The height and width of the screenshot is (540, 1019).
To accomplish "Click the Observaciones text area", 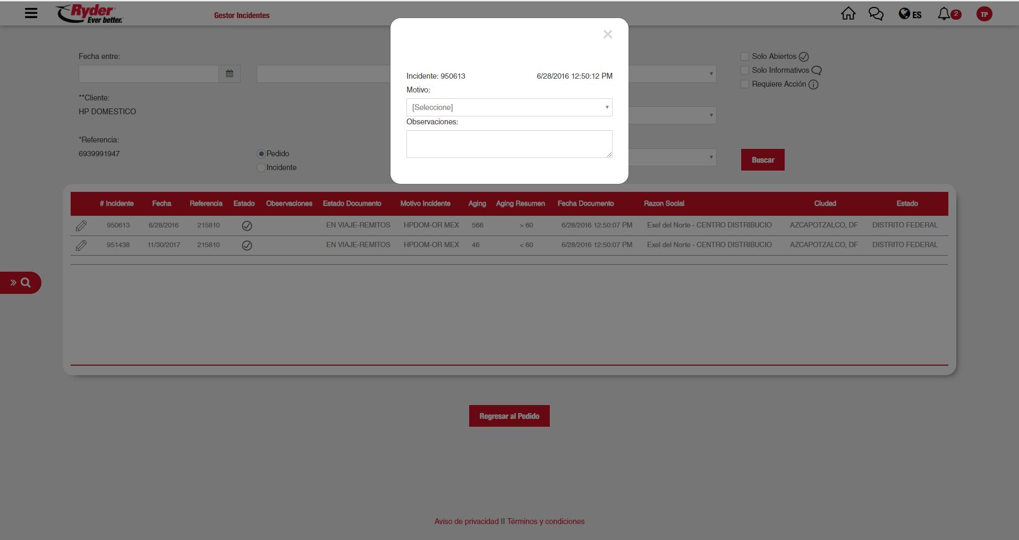I will click(x=509, y=144).
